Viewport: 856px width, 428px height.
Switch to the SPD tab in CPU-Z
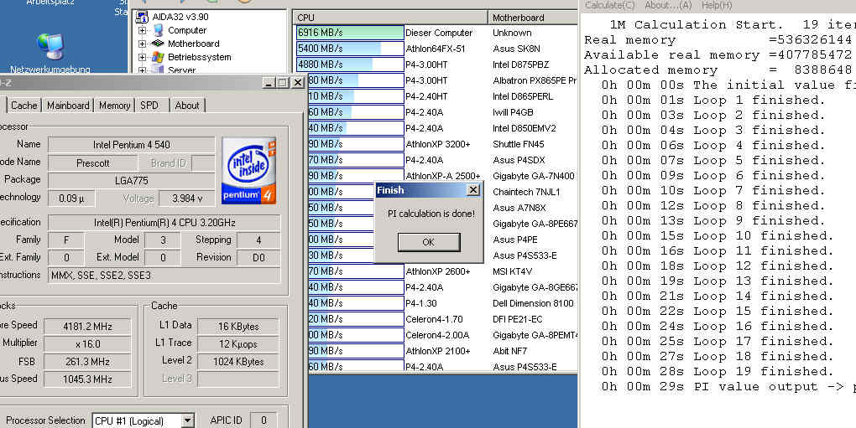pos(149,105)
